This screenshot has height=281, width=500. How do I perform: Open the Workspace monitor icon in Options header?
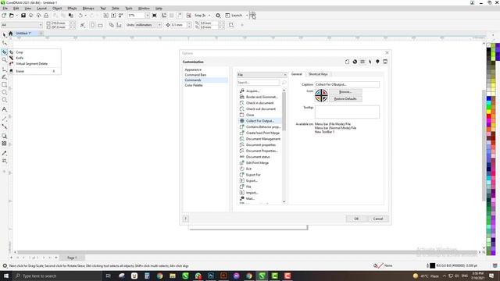pyautogui.click(x=385, y=62)
